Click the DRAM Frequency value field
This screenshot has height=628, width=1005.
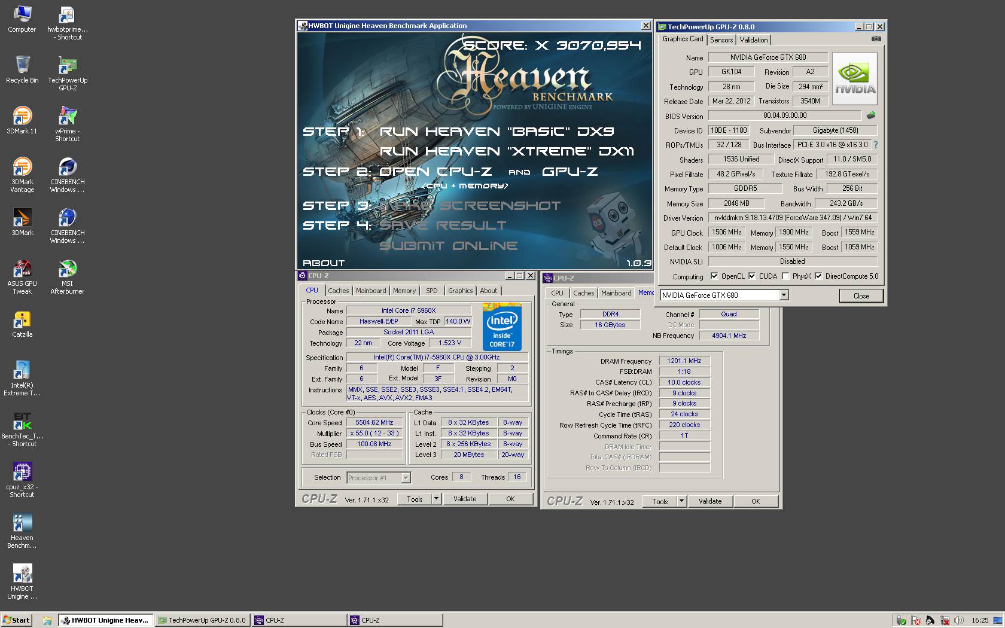(684, 361)
